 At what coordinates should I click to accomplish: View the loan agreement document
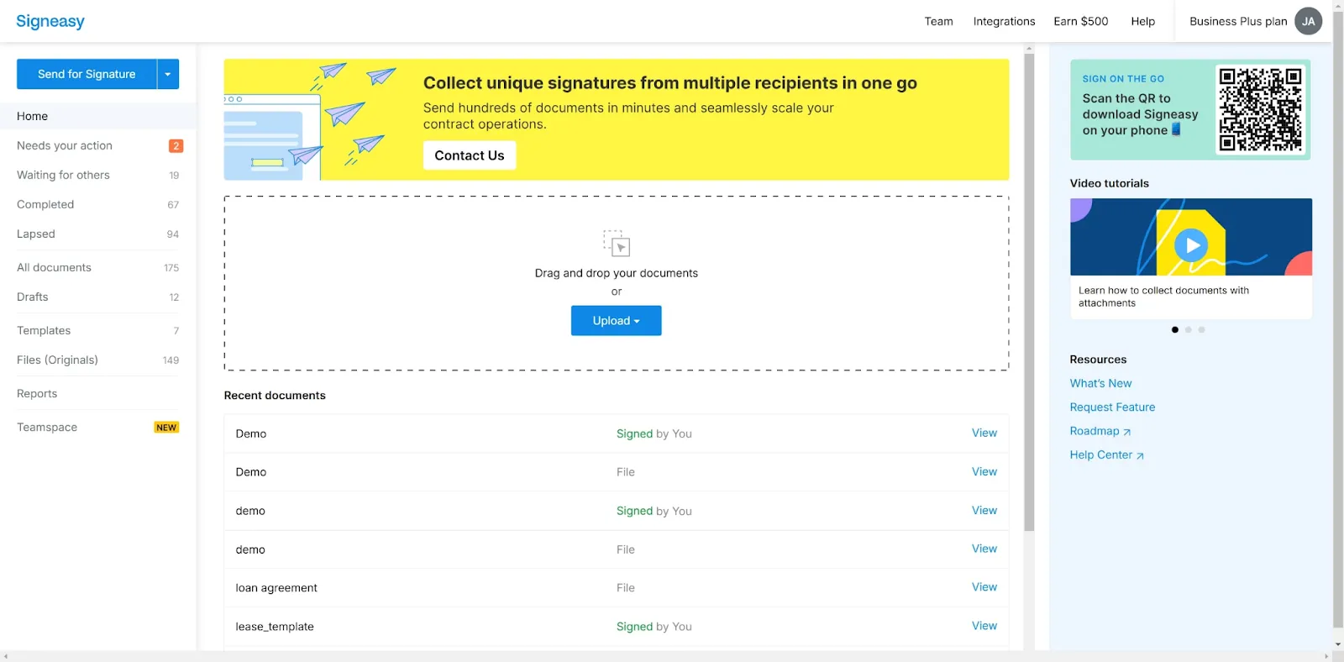click(984, 587)
